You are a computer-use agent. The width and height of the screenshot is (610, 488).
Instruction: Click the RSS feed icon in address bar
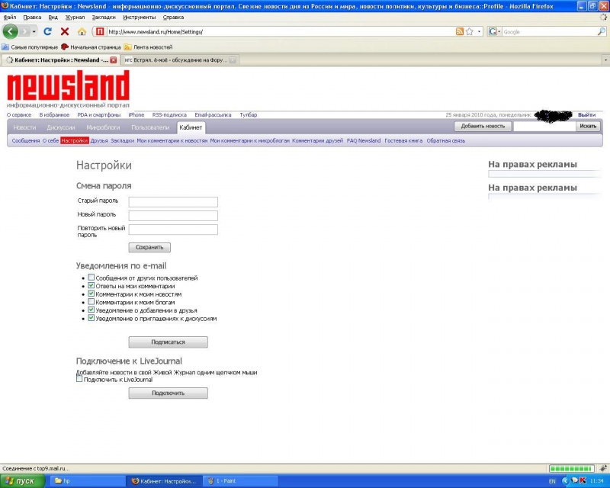click(460, 31)
